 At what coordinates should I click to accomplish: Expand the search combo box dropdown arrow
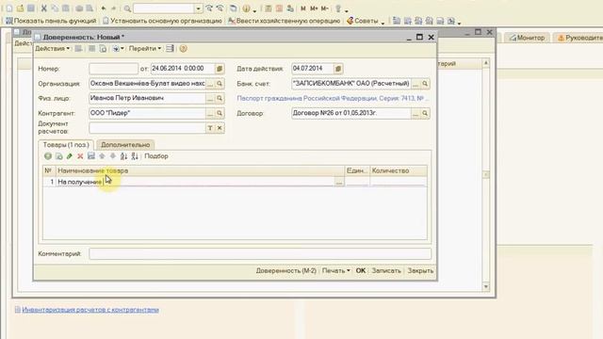tap(198, 8)
